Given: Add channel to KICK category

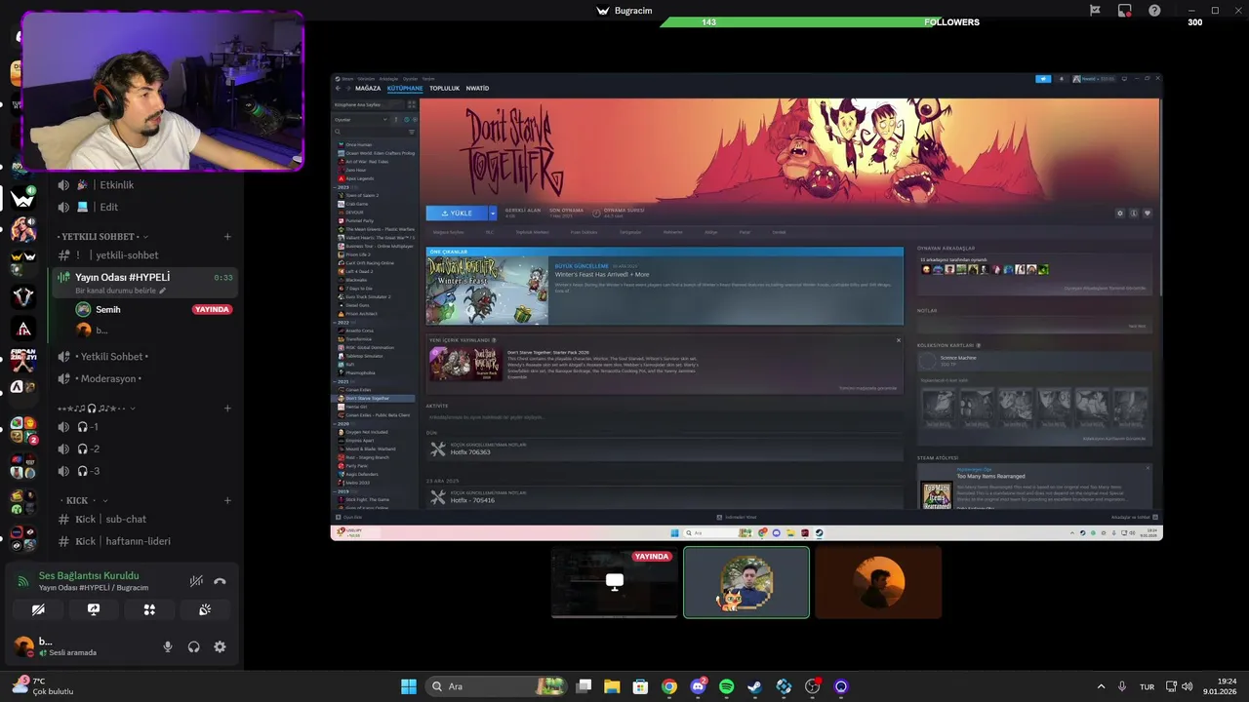Looking at the screenshot, I should (x=227, y=500).
